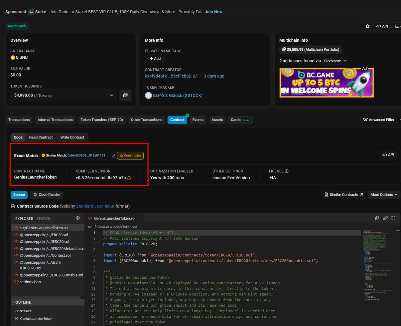Click the compiler version warning triangle
The height and width of the screenshot is (326, 401).
[x=129, y=178]
